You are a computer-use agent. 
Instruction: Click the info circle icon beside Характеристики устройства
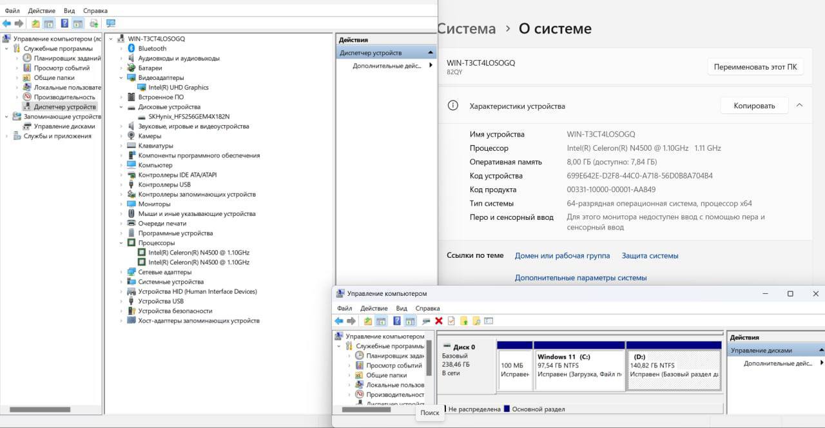pos(453,106)
